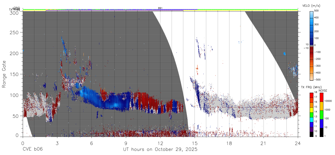335x155 pixels.
Task: Click the 24 tick on UT hours axis
Action: coord(298,143)
